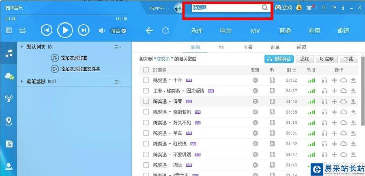365x176 pixels.
Task: Play the current track
Action: (x=65, y=30)
